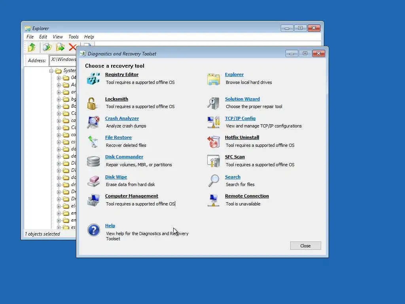Click the green Up arrow in Explorer toolbar
This screenshot has width=405, height=304.
(x=32, y=47)
